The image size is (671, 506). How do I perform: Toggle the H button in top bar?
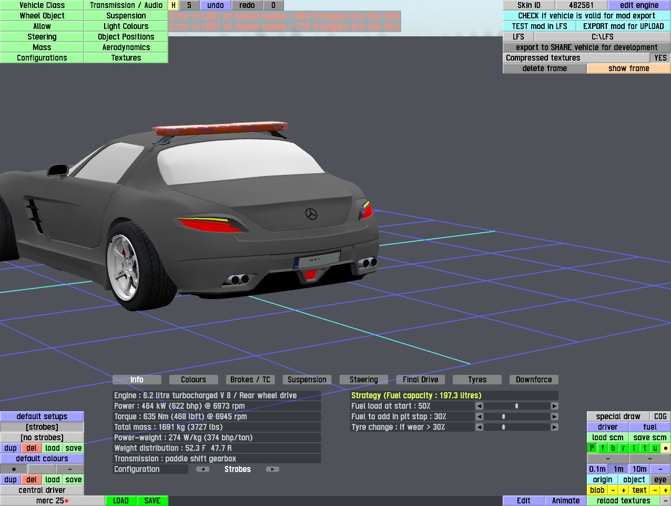pos(174,5)
